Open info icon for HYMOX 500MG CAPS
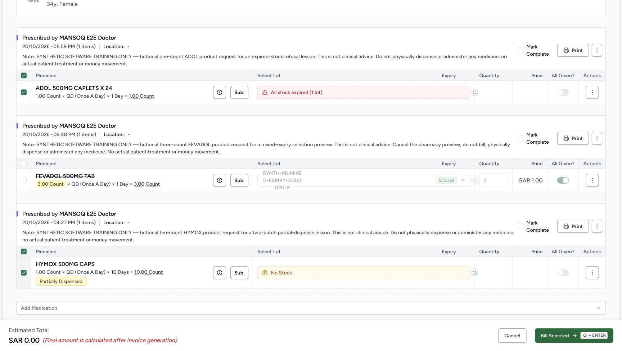Screen dimensions: 622x351 [220, 273]
